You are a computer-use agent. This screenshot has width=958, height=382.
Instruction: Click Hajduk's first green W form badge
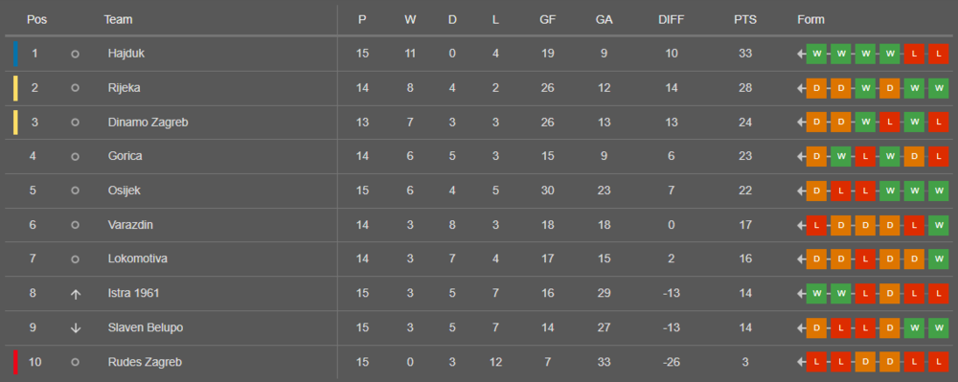click(x=816, y=54)
